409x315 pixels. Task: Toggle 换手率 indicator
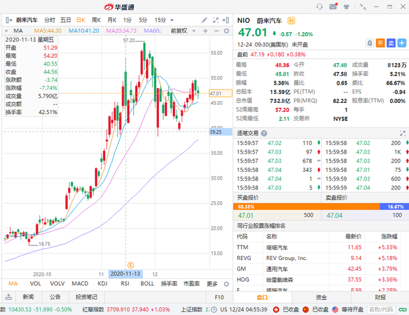pos(169,283)
